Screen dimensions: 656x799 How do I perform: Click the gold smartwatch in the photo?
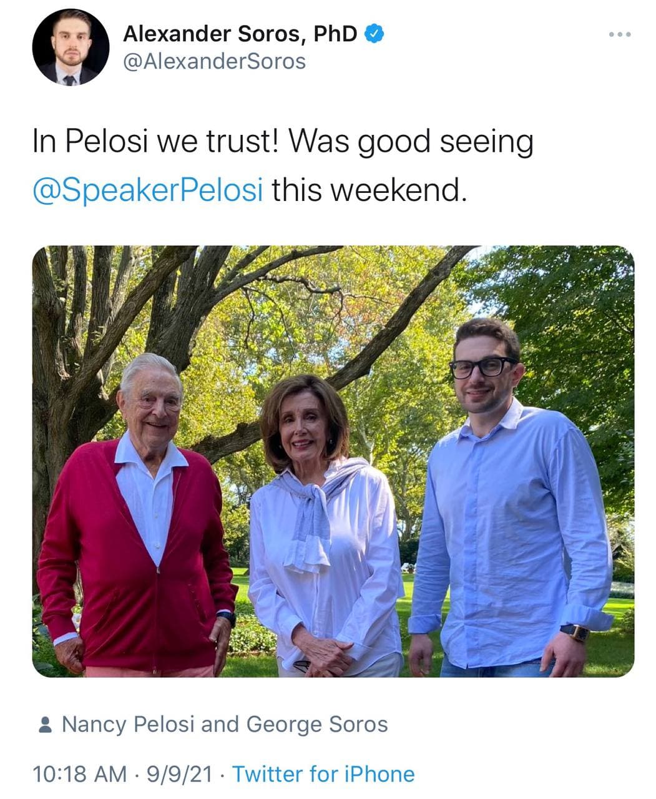(x=575, y=632)
